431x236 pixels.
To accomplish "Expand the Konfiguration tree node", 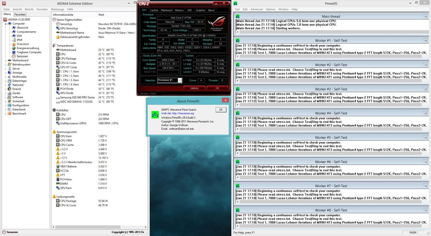I will [6, 105].
